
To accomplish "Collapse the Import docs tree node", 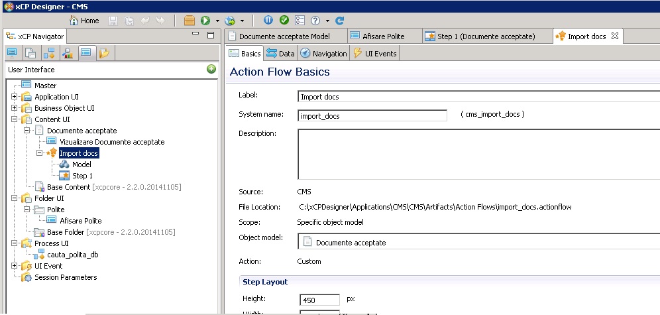I will pyautogui.click(x=40, y=153).
